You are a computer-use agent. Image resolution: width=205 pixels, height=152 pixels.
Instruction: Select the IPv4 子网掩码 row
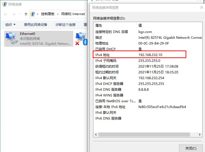pos(148,61)
